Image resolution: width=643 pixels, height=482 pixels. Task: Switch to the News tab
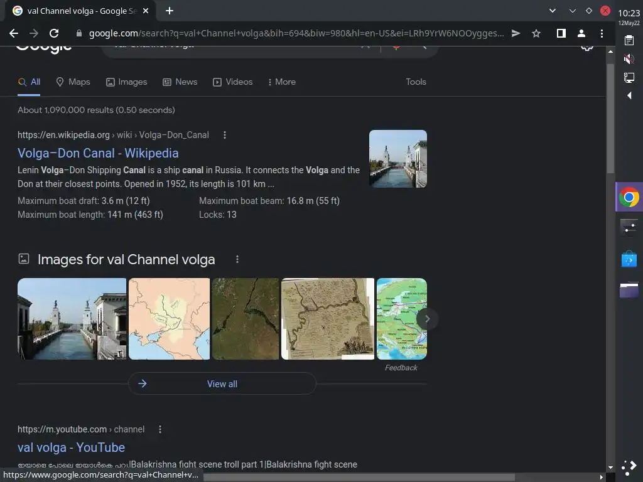point(180,82)
